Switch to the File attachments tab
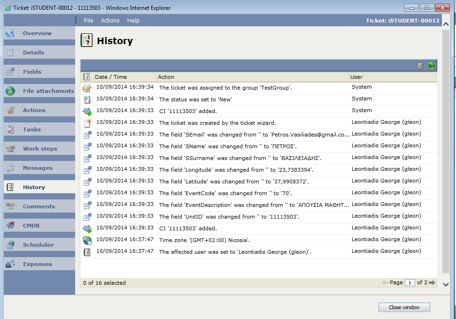Image resolution: width=456 pixels, height=319 pixels. 39,91
